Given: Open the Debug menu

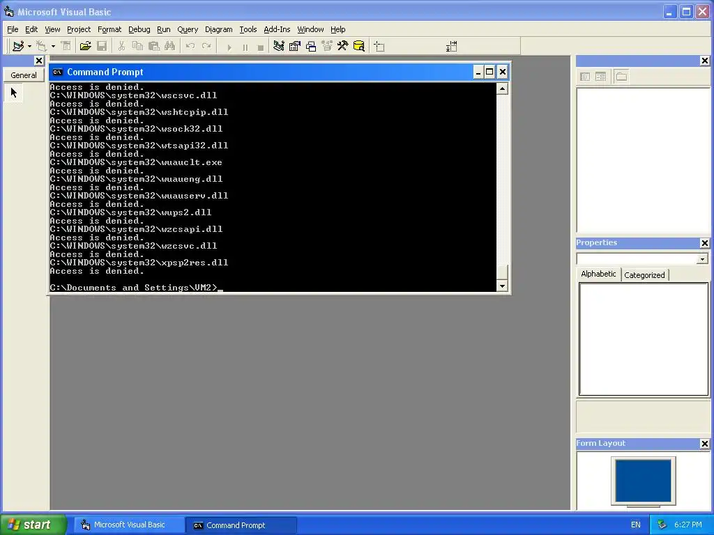Looking at the screenshot, I should (139, 29).
